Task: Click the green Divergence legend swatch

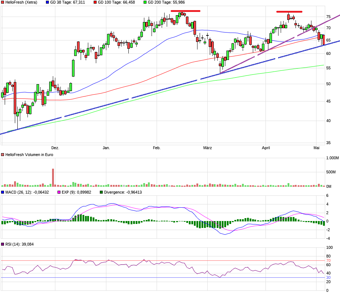Action: click(101, 192)
